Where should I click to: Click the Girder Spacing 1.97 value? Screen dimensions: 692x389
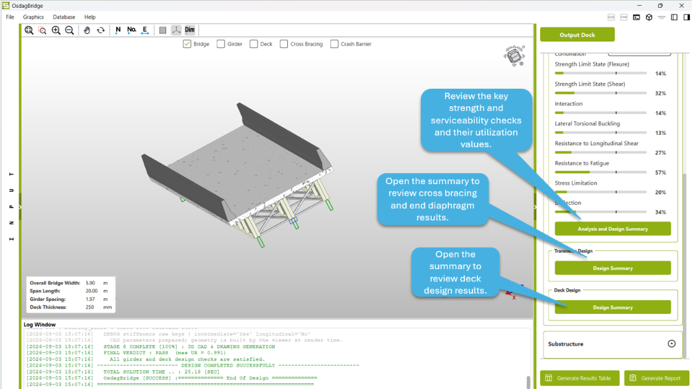(90, 299)
